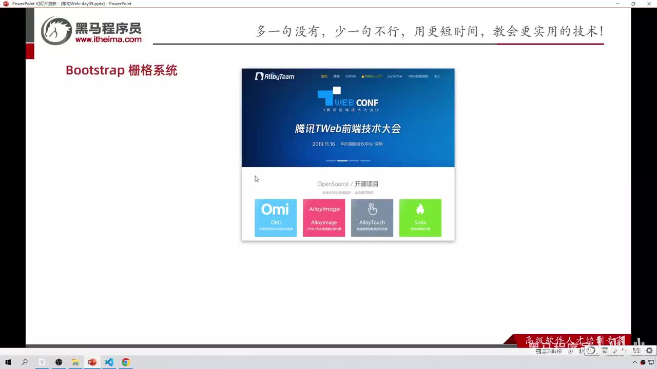Open the Typora taskbar app
This screenshot has width=657, height=369.
coord(42,362)
